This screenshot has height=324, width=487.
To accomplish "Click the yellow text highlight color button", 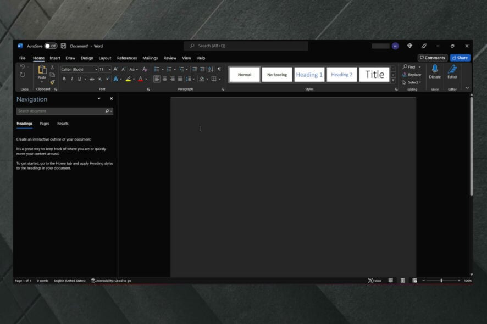I will [x=128, y=79].
